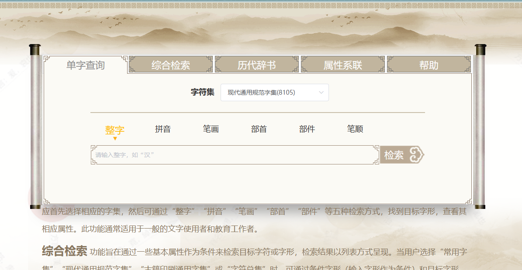Select the 笔顺 stroke-order search mode
The image size is (522, 270).
click(x=354, y=129)
